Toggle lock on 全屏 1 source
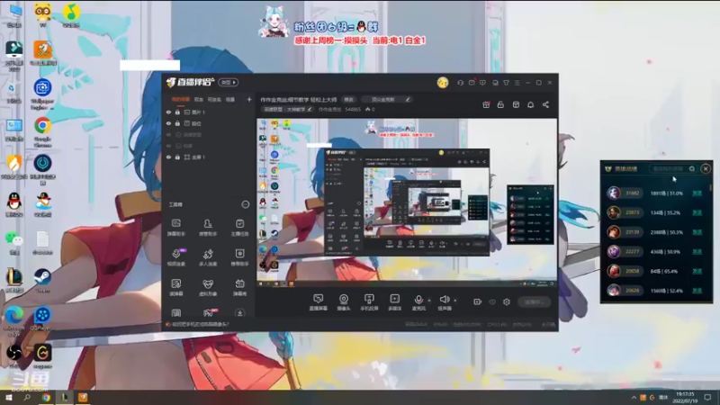720x405 pixels. click(x=177, y=157)
